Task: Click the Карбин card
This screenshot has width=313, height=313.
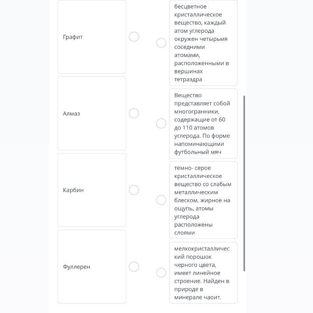Action: (x=92, y=190)
